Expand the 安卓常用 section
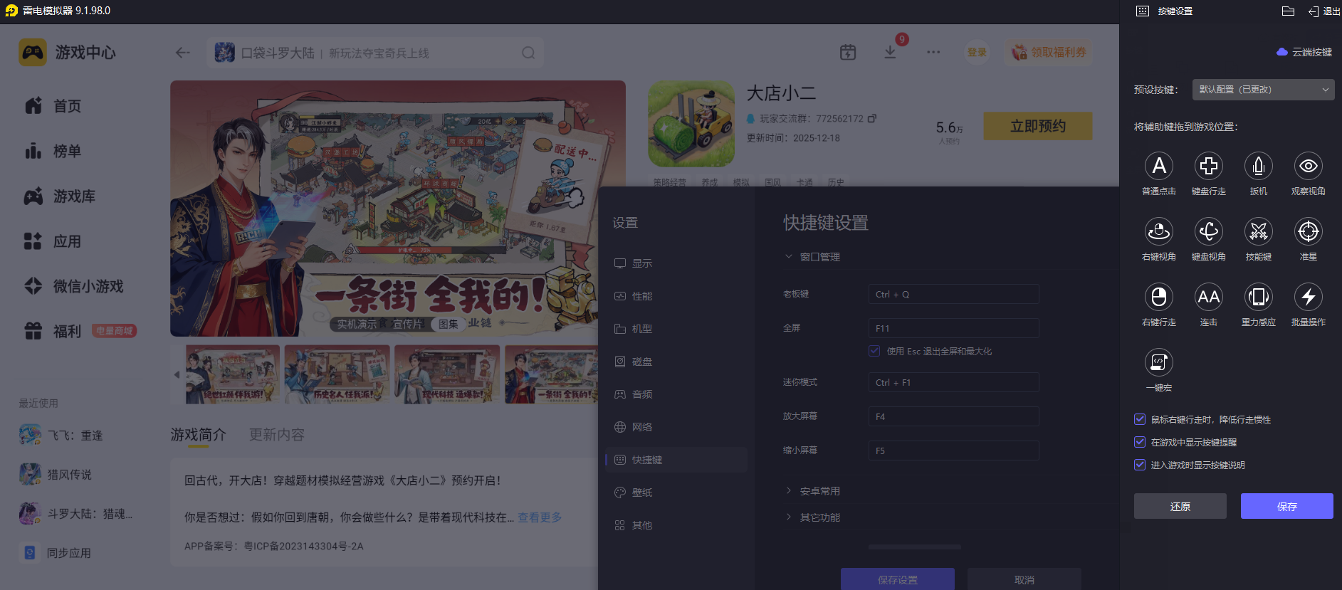The height and width of the screenshot is (590, 1342). [819, 491]
